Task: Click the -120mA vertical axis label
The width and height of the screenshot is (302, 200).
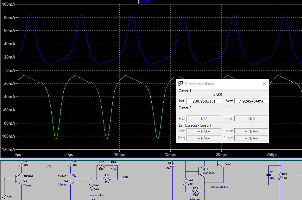Action: (8, 150)
